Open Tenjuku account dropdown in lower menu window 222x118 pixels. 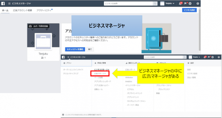coord(194,57)
